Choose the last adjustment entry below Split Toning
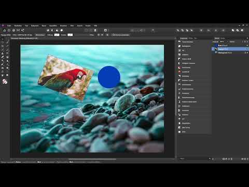This screenshot has width=249, height=187. point(195,132)
